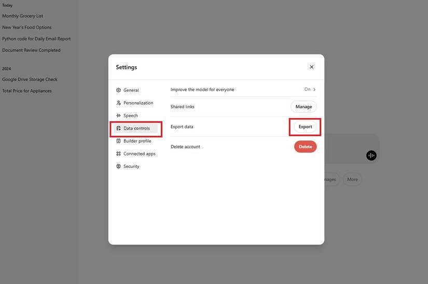
Task: Open the Speech settings tab
Action: coord(130,116)
